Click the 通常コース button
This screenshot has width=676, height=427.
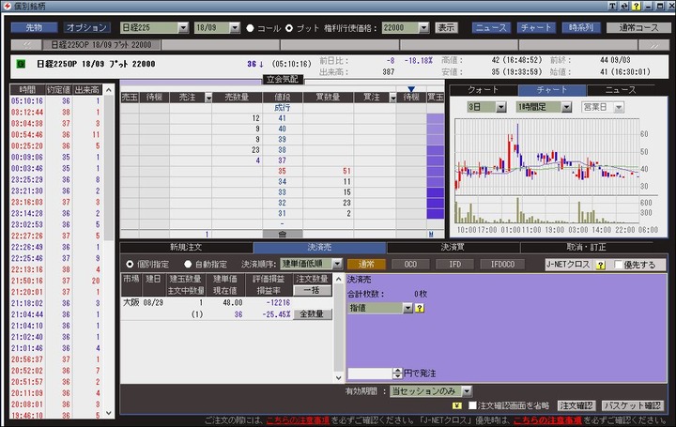pyautogui.click(x=638, y=27)
